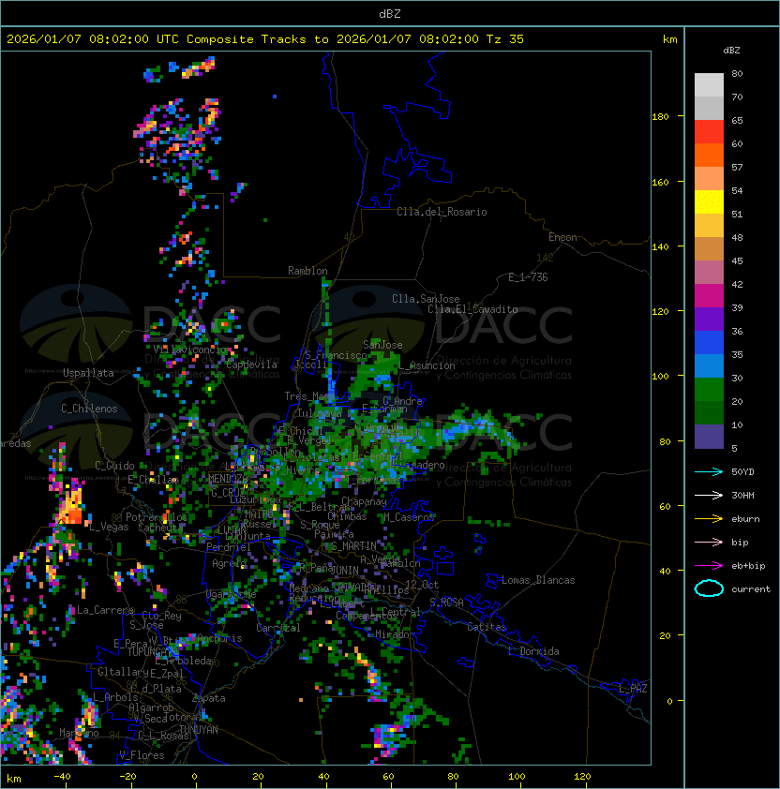
Task: Select the bright yellow 54-51 dBZ swatch
Action: (x=709, y=202)
